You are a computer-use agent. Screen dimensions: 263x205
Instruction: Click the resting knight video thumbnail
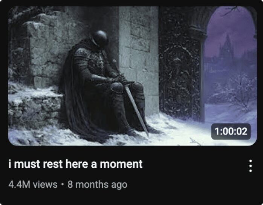coord(133,76)
